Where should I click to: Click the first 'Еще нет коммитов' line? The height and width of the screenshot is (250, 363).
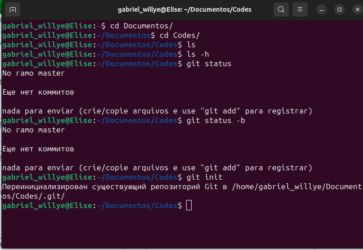pos(38,92)
